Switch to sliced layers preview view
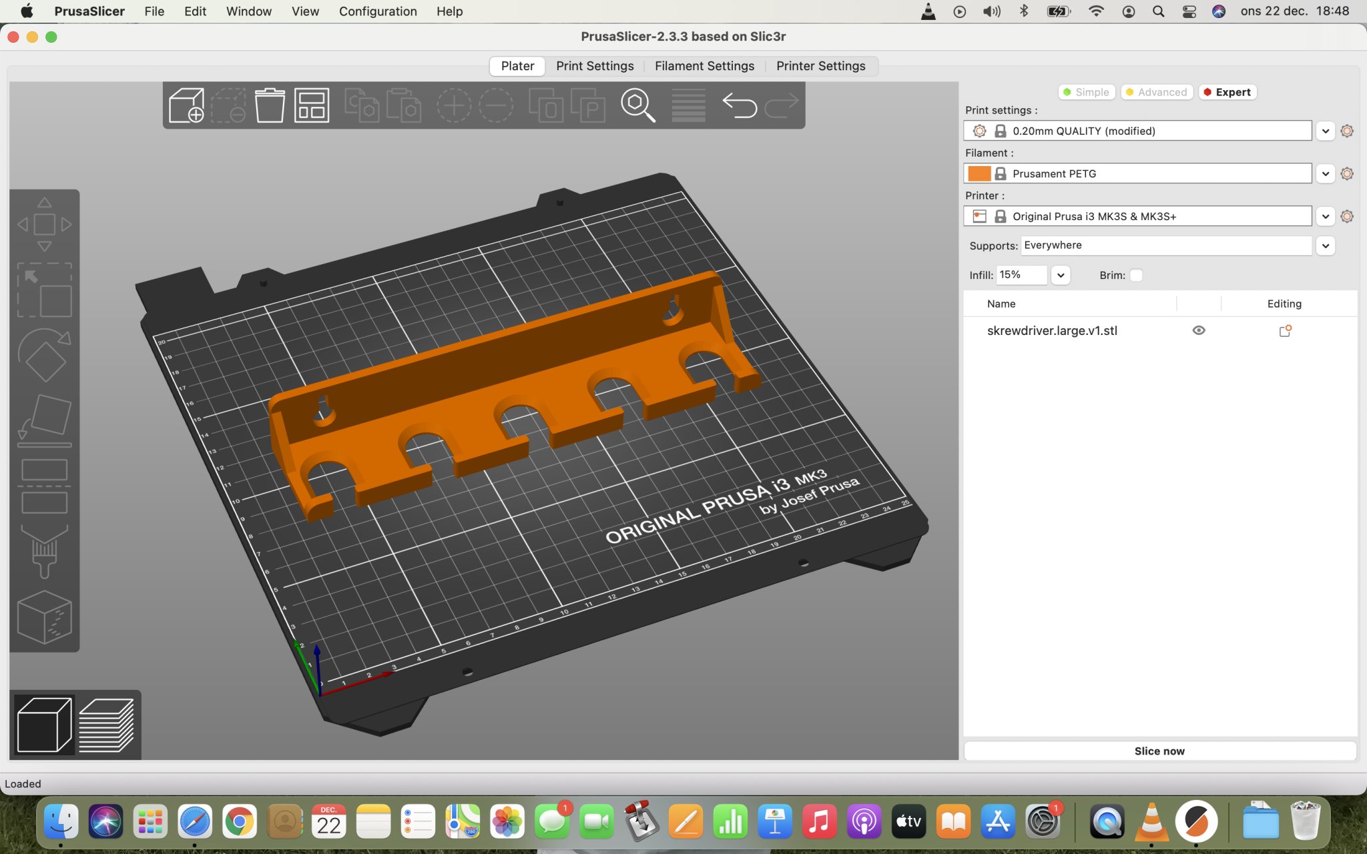 (107, 725)
